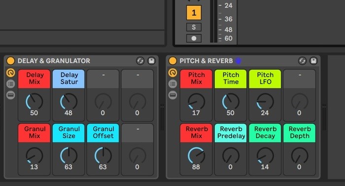Select the Granul Mix macro label
This screenshot has width=345, height=186.
[x=34, y=133]
